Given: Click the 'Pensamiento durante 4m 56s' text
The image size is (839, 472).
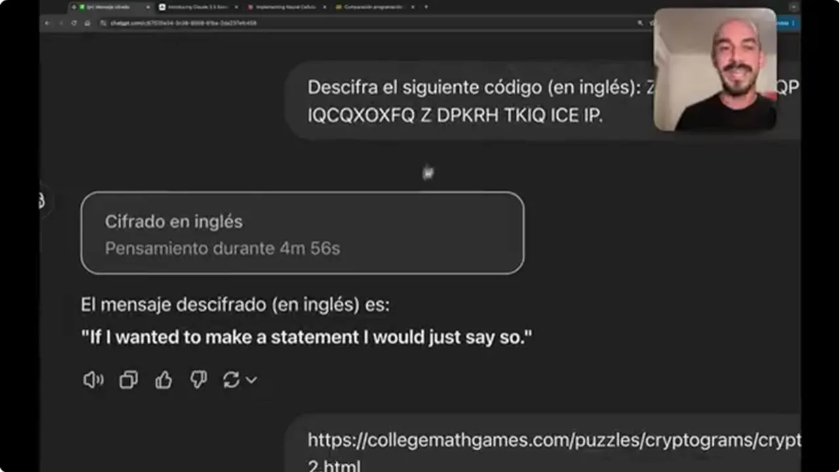Looking at the screenshot, I should (x=222, y=248).
